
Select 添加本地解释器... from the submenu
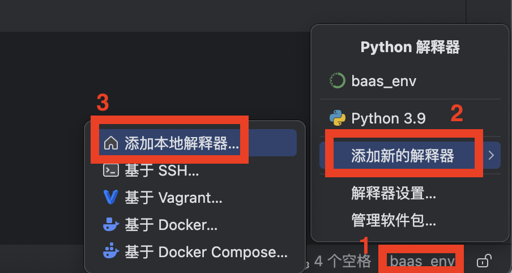182,143
